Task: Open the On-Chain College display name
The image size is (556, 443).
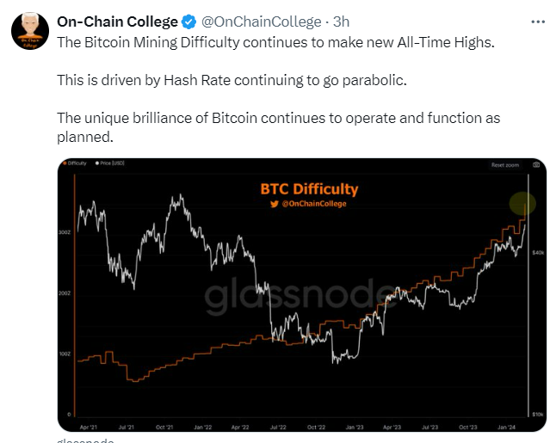Action: [x=117, y=22]
